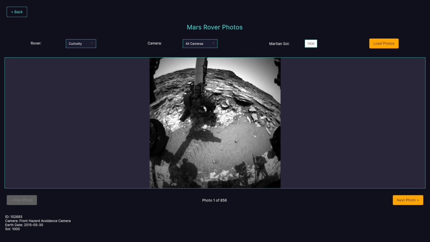Screen dimensions: 430x242
Task: Click the Front Hazard Avoidance Camera text
Action: [45, 221]
